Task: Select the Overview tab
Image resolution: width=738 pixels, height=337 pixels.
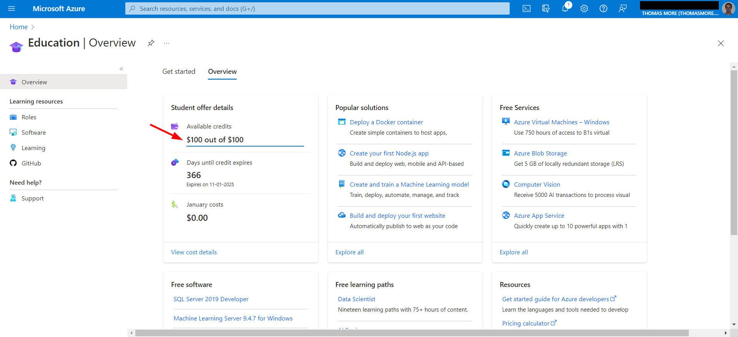Action: click(x=222, y=72)
